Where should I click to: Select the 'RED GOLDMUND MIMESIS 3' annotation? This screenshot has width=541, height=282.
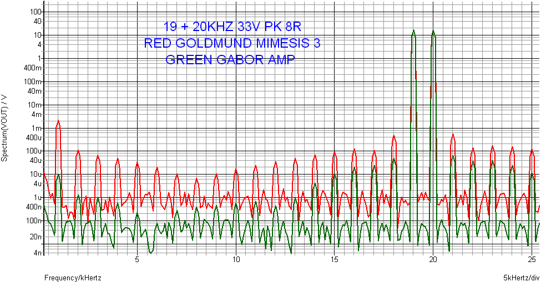[x=232, y=43]
